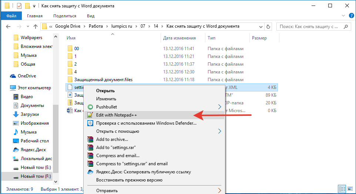Navigate up one folder with up arrow
Image resolution: width=356 pixels, height=194 pixels.
(x=36, y=27)
